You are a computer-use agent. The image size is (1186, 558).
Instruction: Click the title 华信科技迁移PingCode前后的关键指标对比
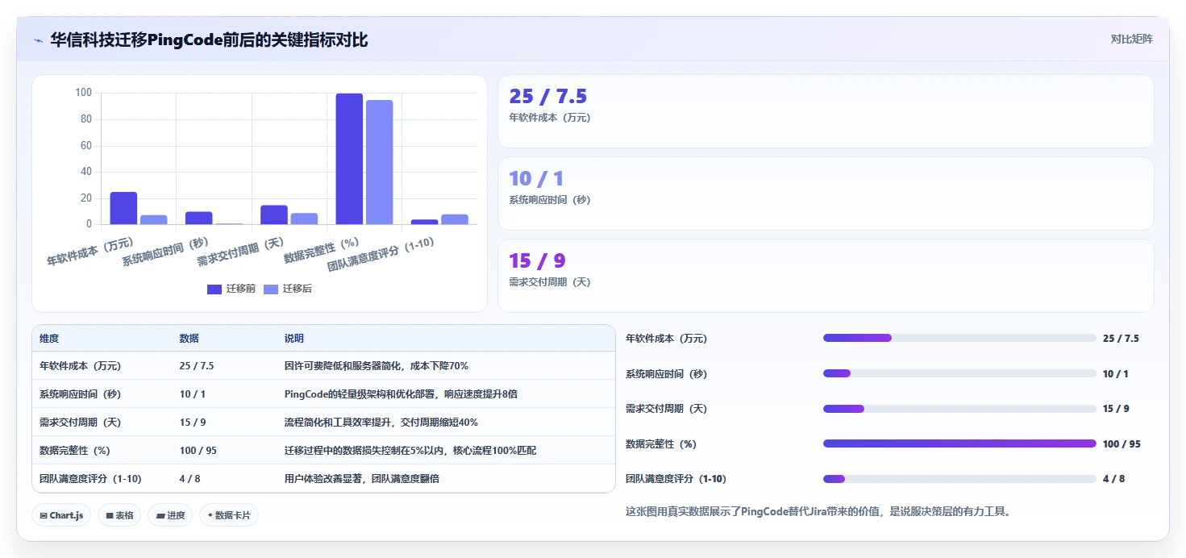tap(209, 40)
